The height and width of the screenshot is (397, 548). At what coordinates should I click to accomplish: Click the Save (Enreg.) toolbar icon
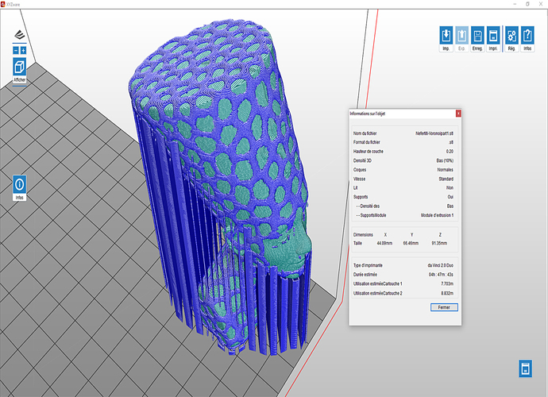477,39
